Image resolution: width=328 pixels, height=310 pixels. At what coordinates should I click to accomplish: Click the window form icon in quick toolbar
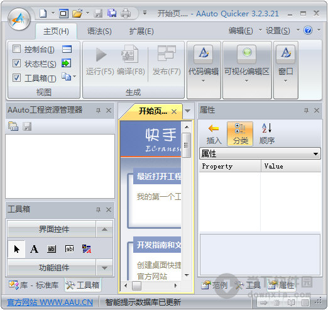[x=63, y=14]
